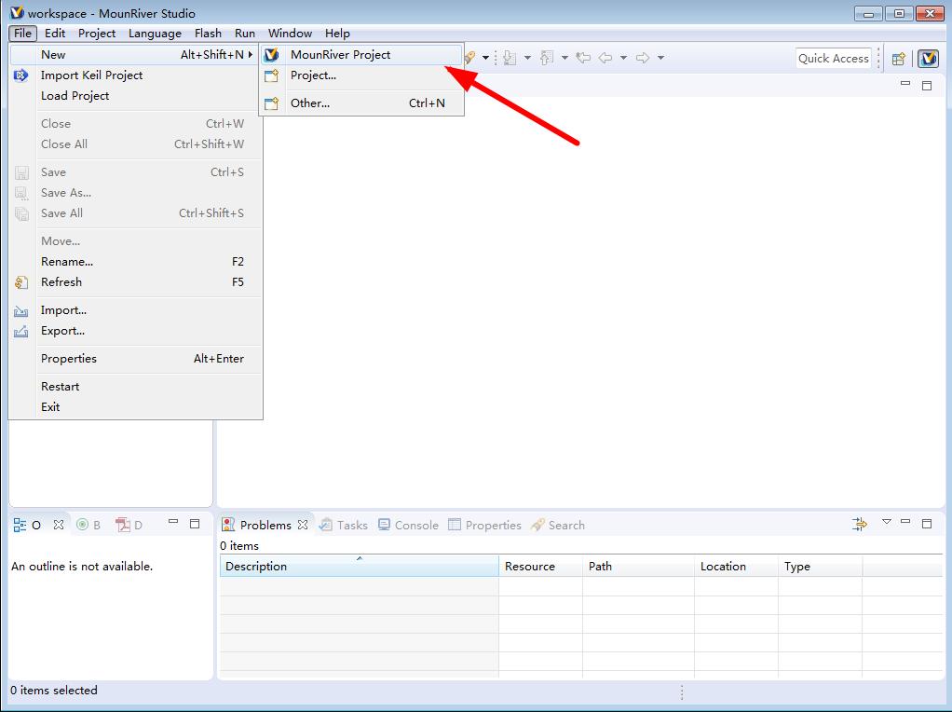The image size is (952, 712).
Task: Choose MounRiver Project in the New submenu
Action: point(361,55)
